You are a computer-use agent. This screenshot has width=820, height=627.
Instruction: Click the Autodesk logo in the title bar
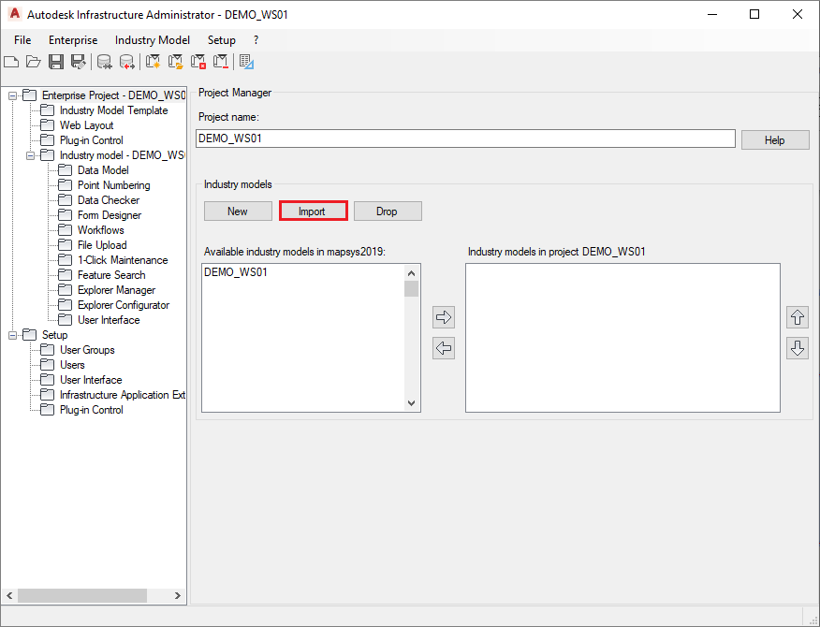tap(15, 14)
